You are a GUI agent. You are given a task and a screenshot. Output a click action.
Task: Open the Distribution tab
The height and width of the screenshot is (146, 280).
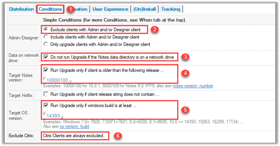(x=21, y=9)
